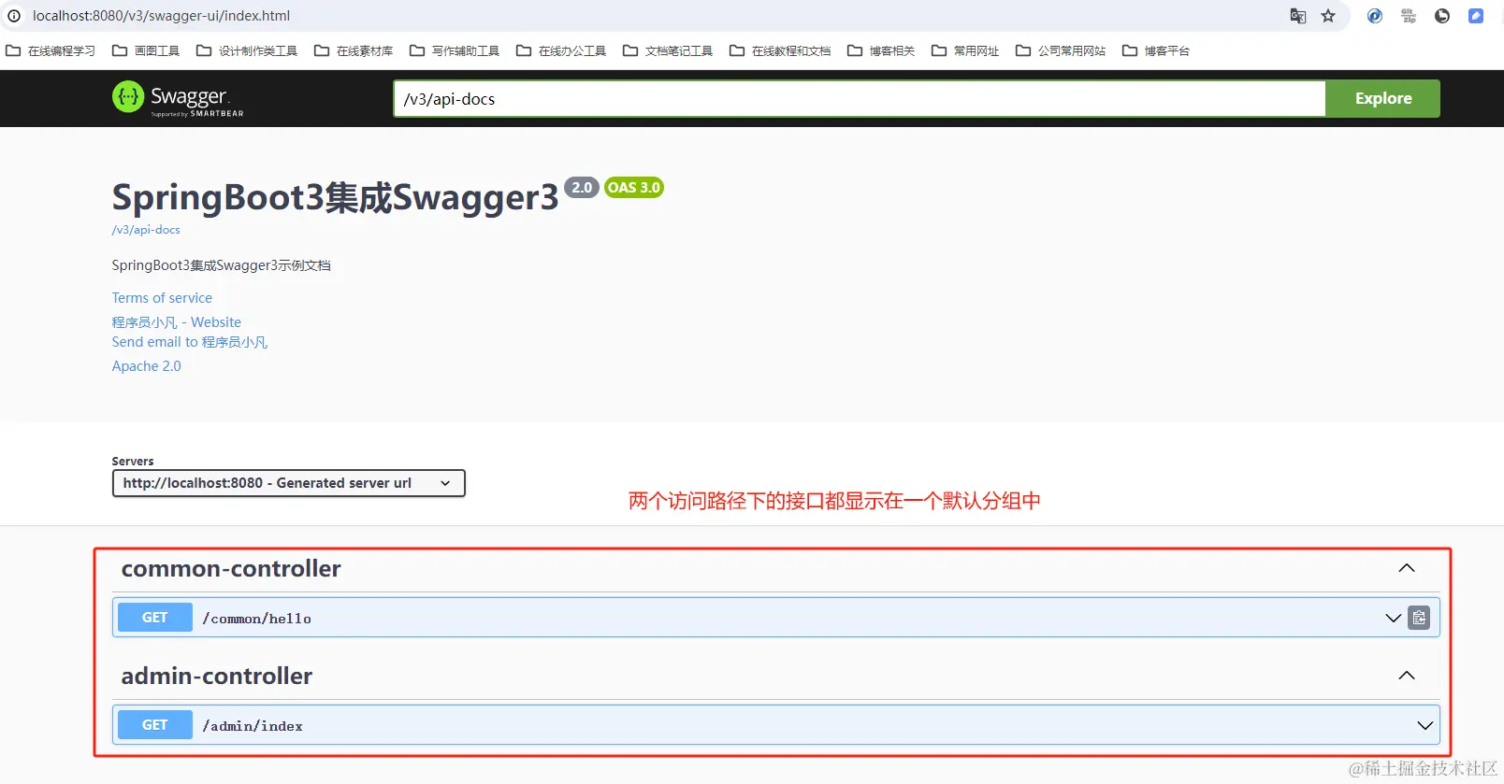Click the GET badge for /admin/index
Image resolution: width=1504 pixels, height=784 pixels.
[x=155, y=725]
